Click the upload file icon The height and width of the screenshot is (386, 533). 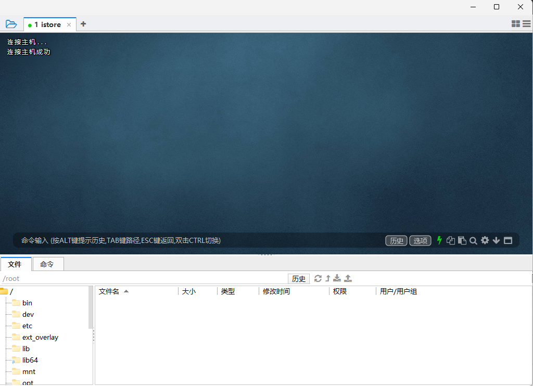[x=348, y=278]
